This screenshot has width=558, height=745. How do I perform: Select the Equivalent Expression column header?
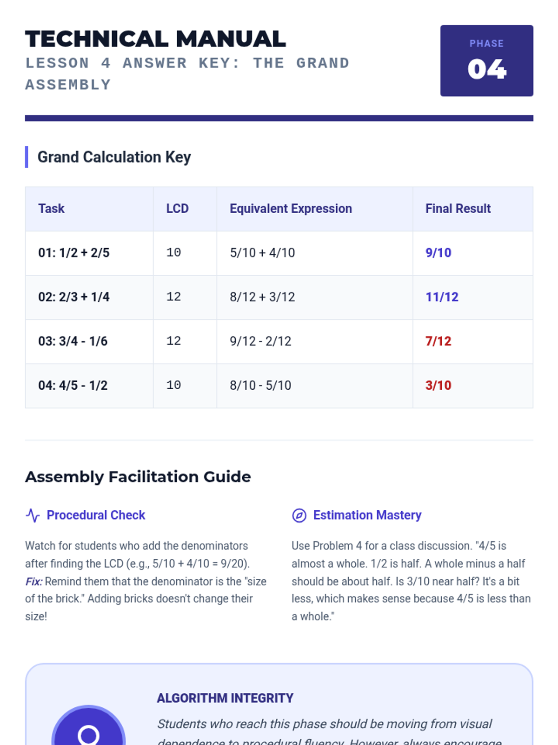tap(291, 209)
